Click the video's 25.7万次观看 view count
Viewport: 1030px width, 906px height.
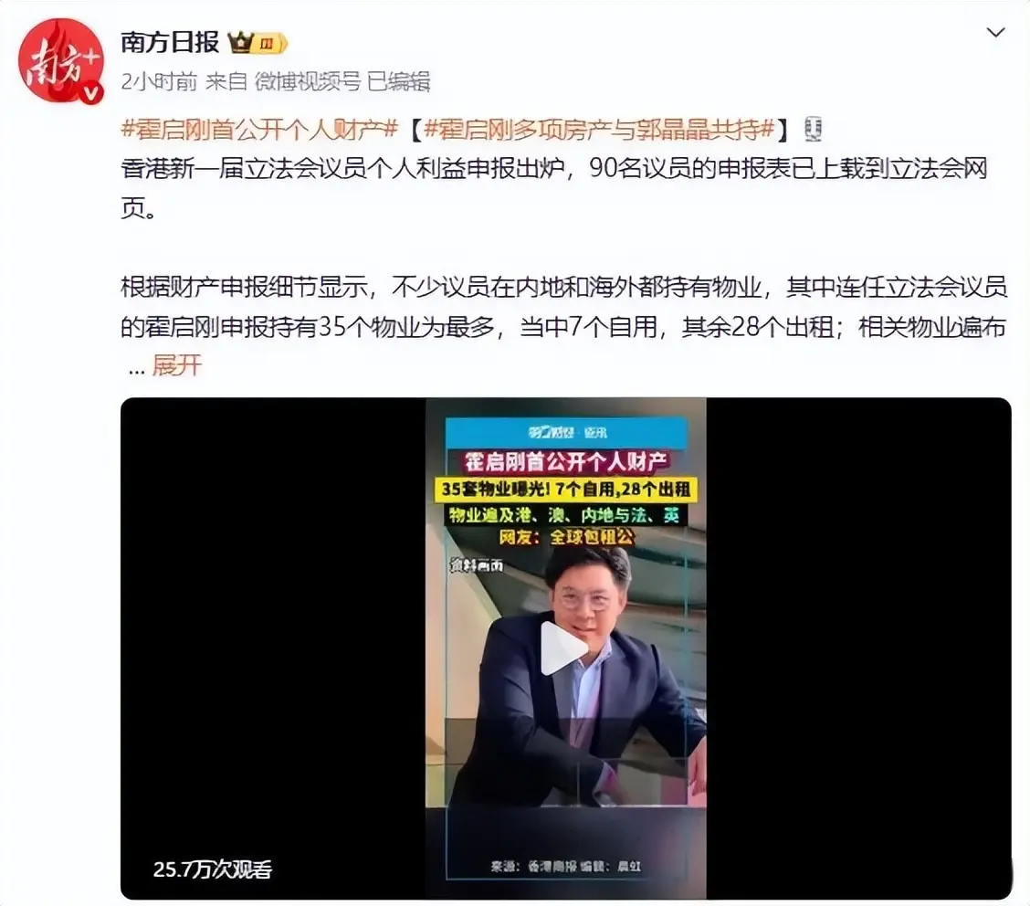[212, 869]
